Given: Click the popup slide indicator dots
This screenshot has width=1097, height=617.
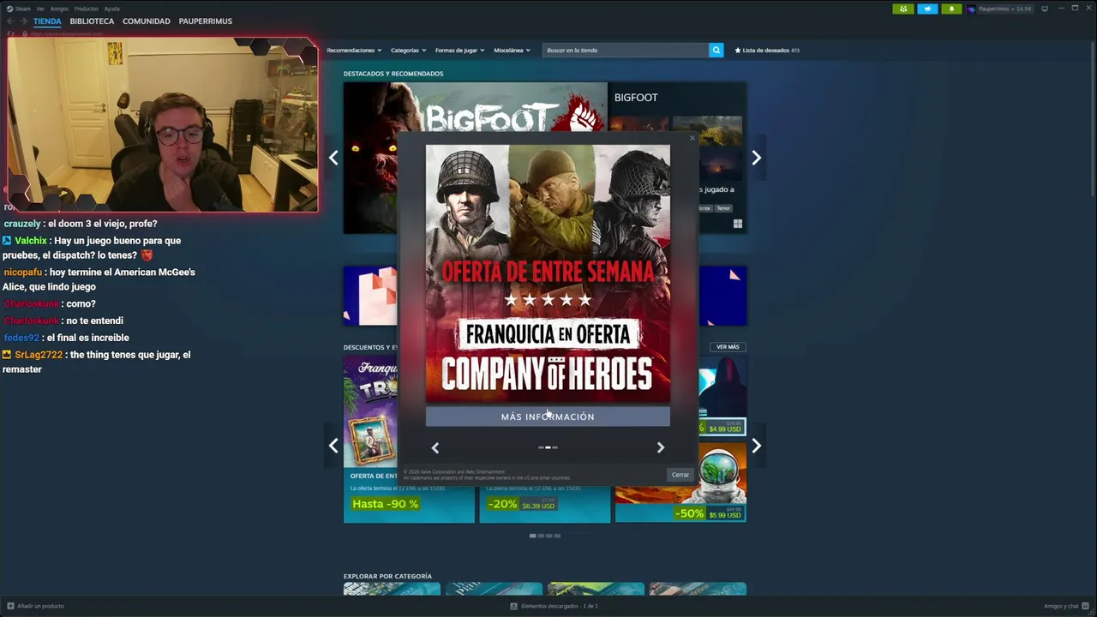Looking at the screenshot, I should tap(548, 447).
